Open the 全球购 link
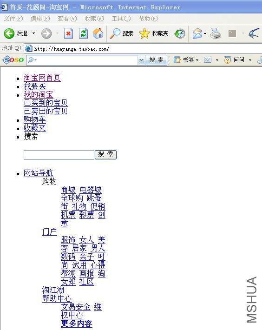The height and width of the screenshot is (330, 262). click(x=72, y=198)
